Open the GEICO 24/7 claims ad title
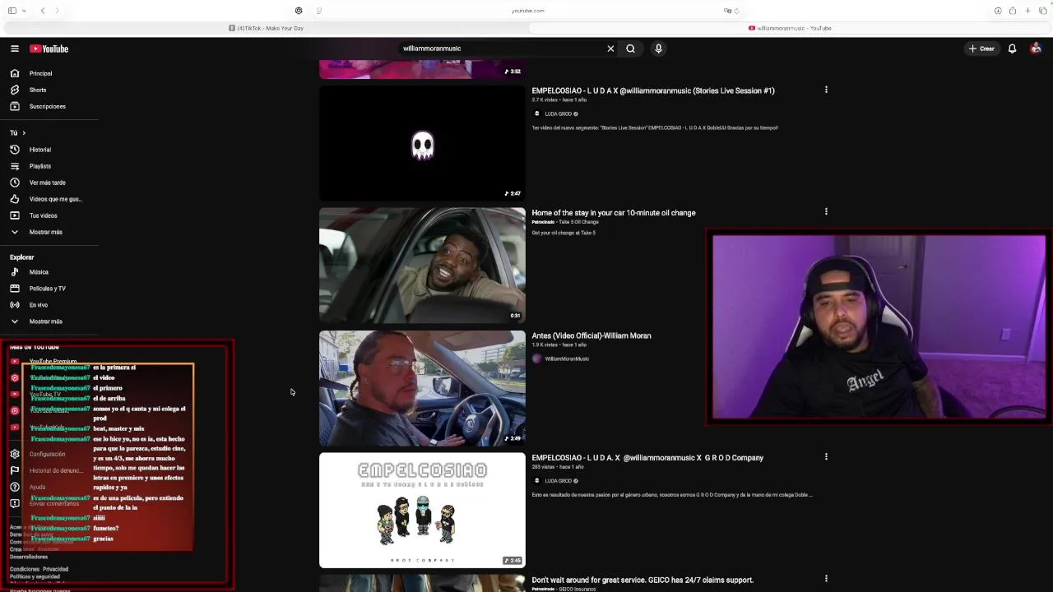 click(642, 580)
